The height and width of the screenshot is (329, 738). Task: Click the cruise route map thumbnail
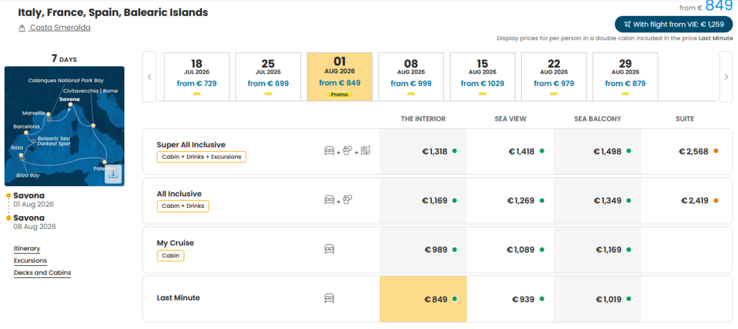[64, 126]
